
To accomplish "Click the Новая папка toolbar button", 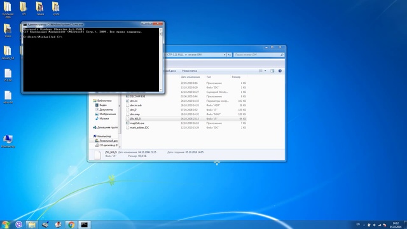I will tap(190, 71).
